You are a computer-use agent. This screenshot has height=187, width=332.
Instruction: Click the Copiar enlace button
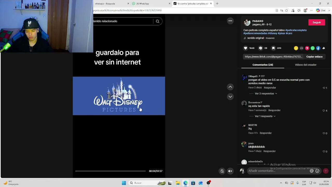coord(314,57)
